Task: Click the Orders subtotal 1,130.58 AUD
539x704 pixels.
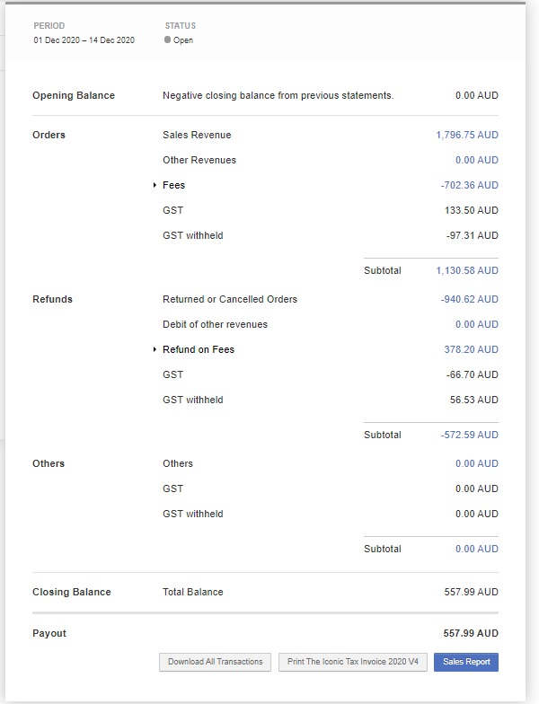Action: [466, 270]
